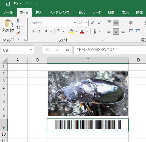Open the データ tab

[x=97, y=12]
